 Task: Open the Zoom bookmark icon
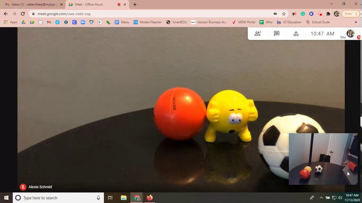click(83, 22)
